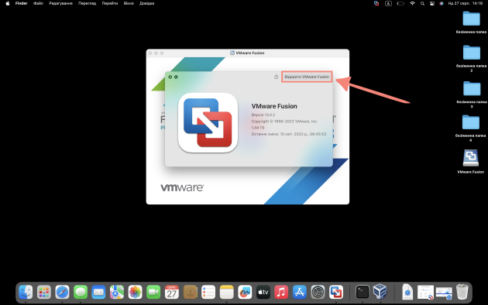488x305 pixels.
Task: Open the Перейти menu
Action: click(x=110, y=3)
